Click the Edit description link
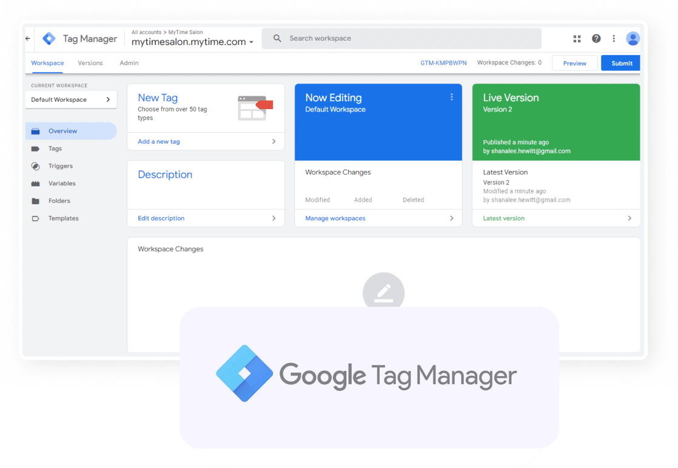The width and height of the screenshot is (678, 468). (161, 218)
